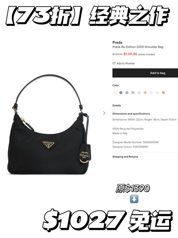Expand the Details section
178x238 pixels.
(x=117, y=106)
